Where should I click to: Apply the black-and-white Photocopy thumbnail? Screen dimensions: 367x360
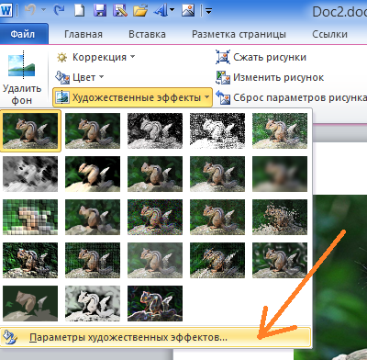click(93, 303)
